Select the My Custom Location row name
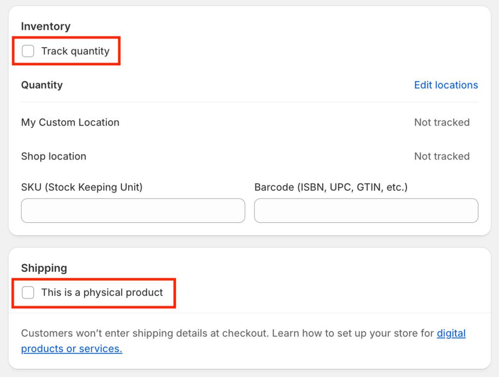The image size is (499, 377). click(70, 123)
